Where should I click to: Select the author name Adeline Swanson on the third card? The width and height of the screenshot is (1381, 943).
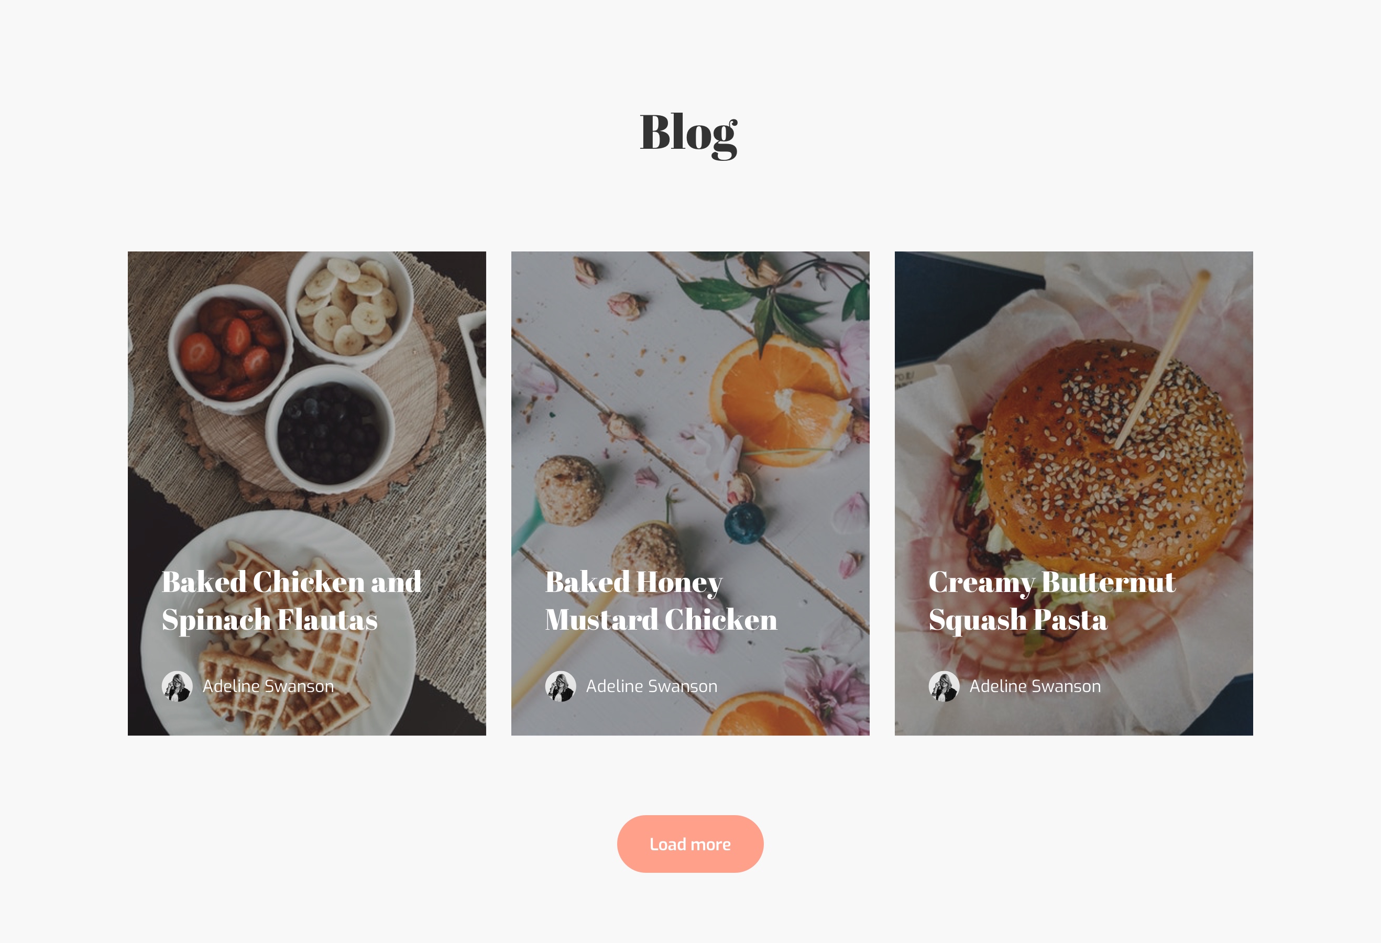tap(1035, 686)
